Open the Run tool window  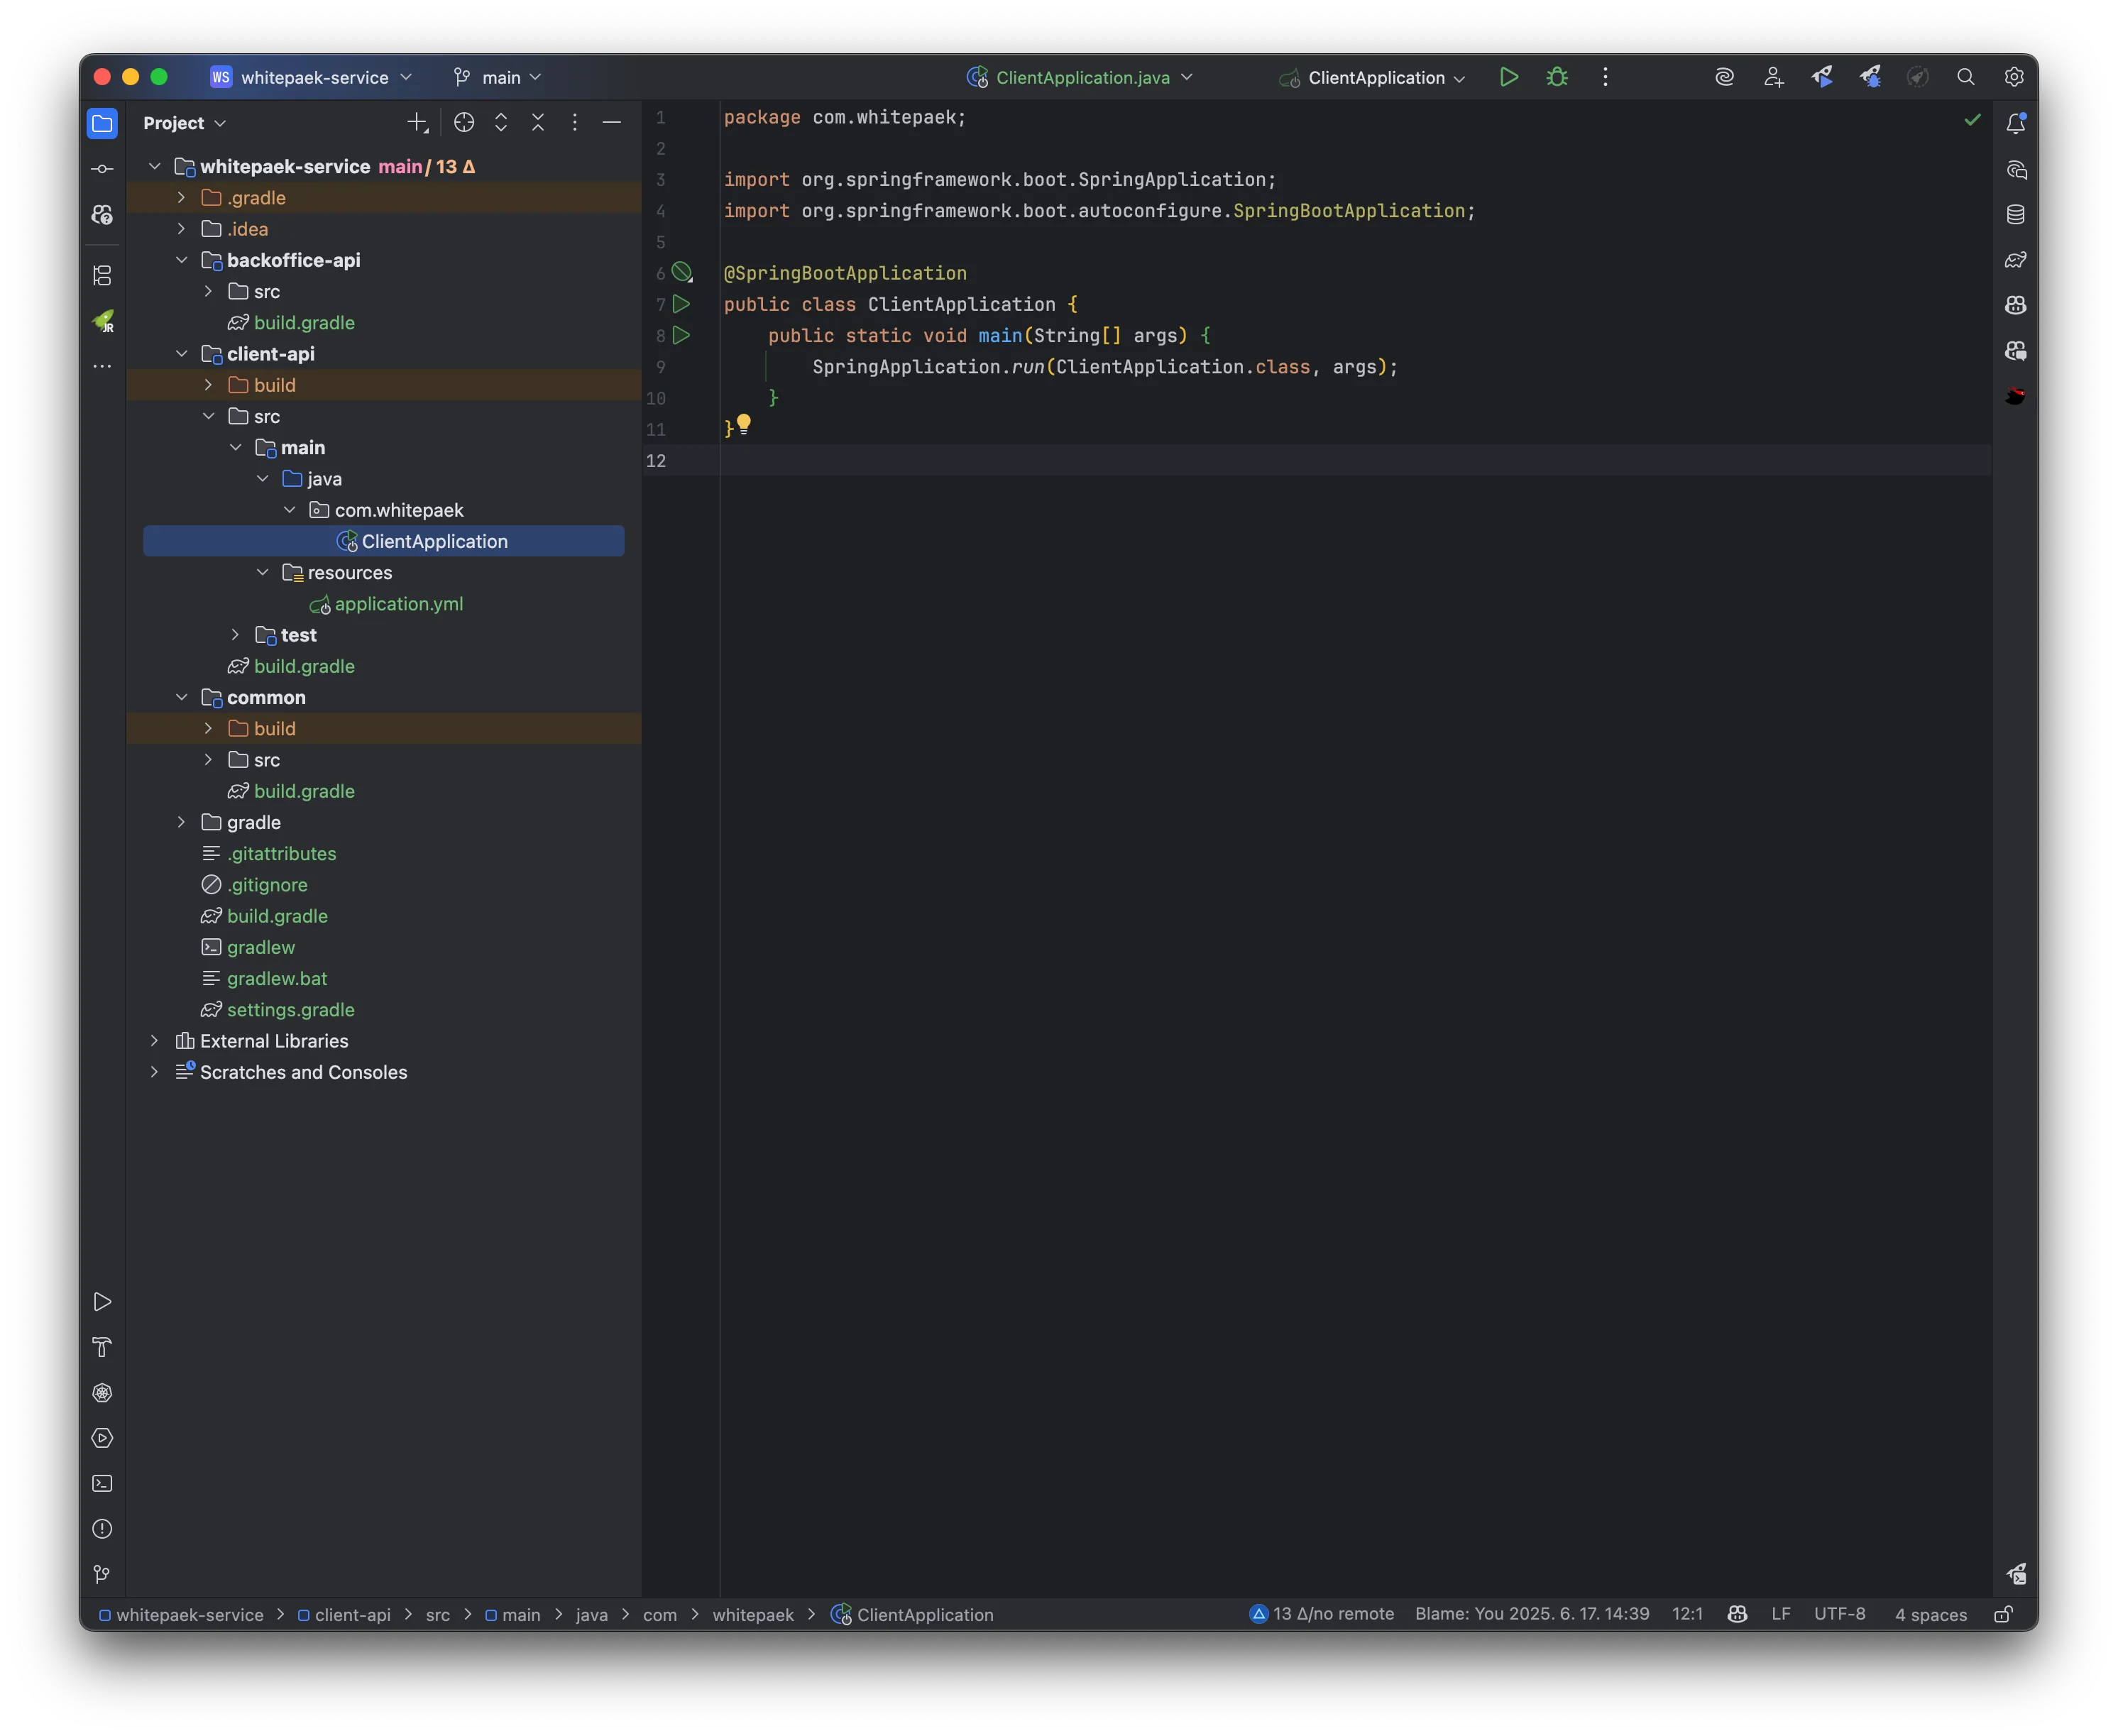pyautogui.click(x=102, y=1301)
